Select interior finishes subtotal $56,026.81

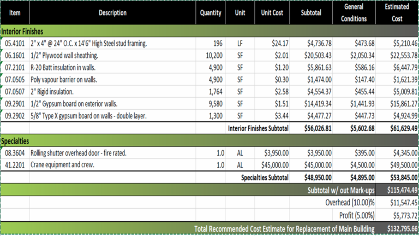click(x=318, y=128)
